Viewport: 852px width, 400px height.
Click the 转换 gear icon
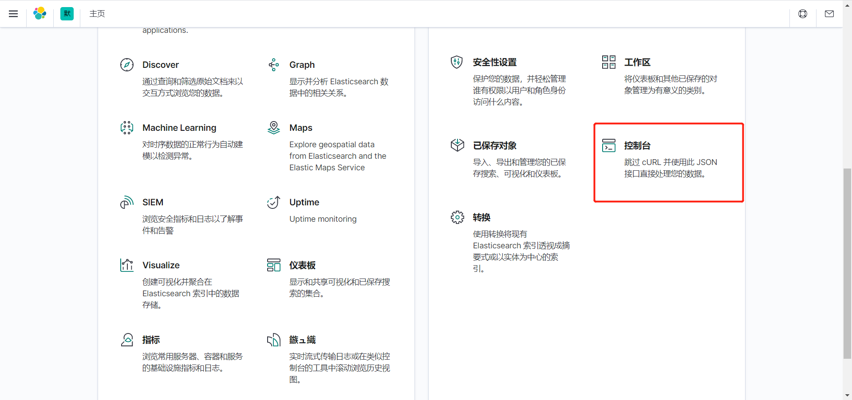(x=457, y=217)
